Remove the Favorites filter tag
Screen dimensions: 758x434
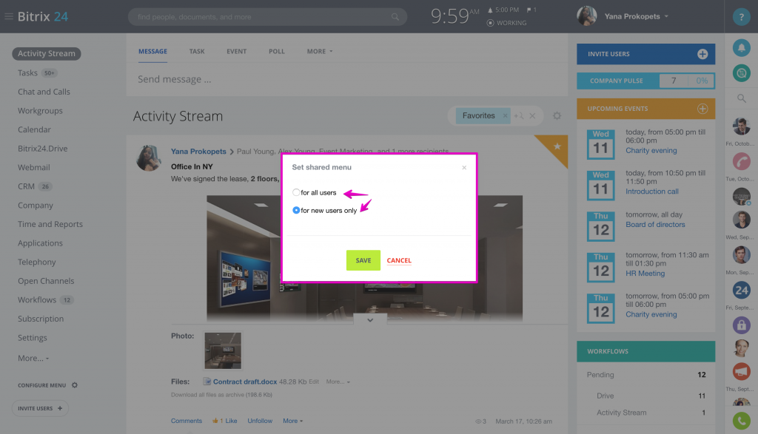coord(505,116)
